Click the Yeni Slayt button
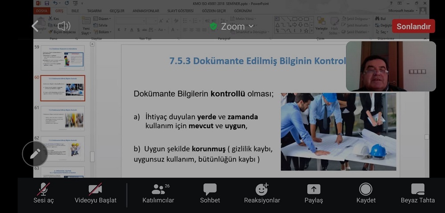 pos(86,27)
